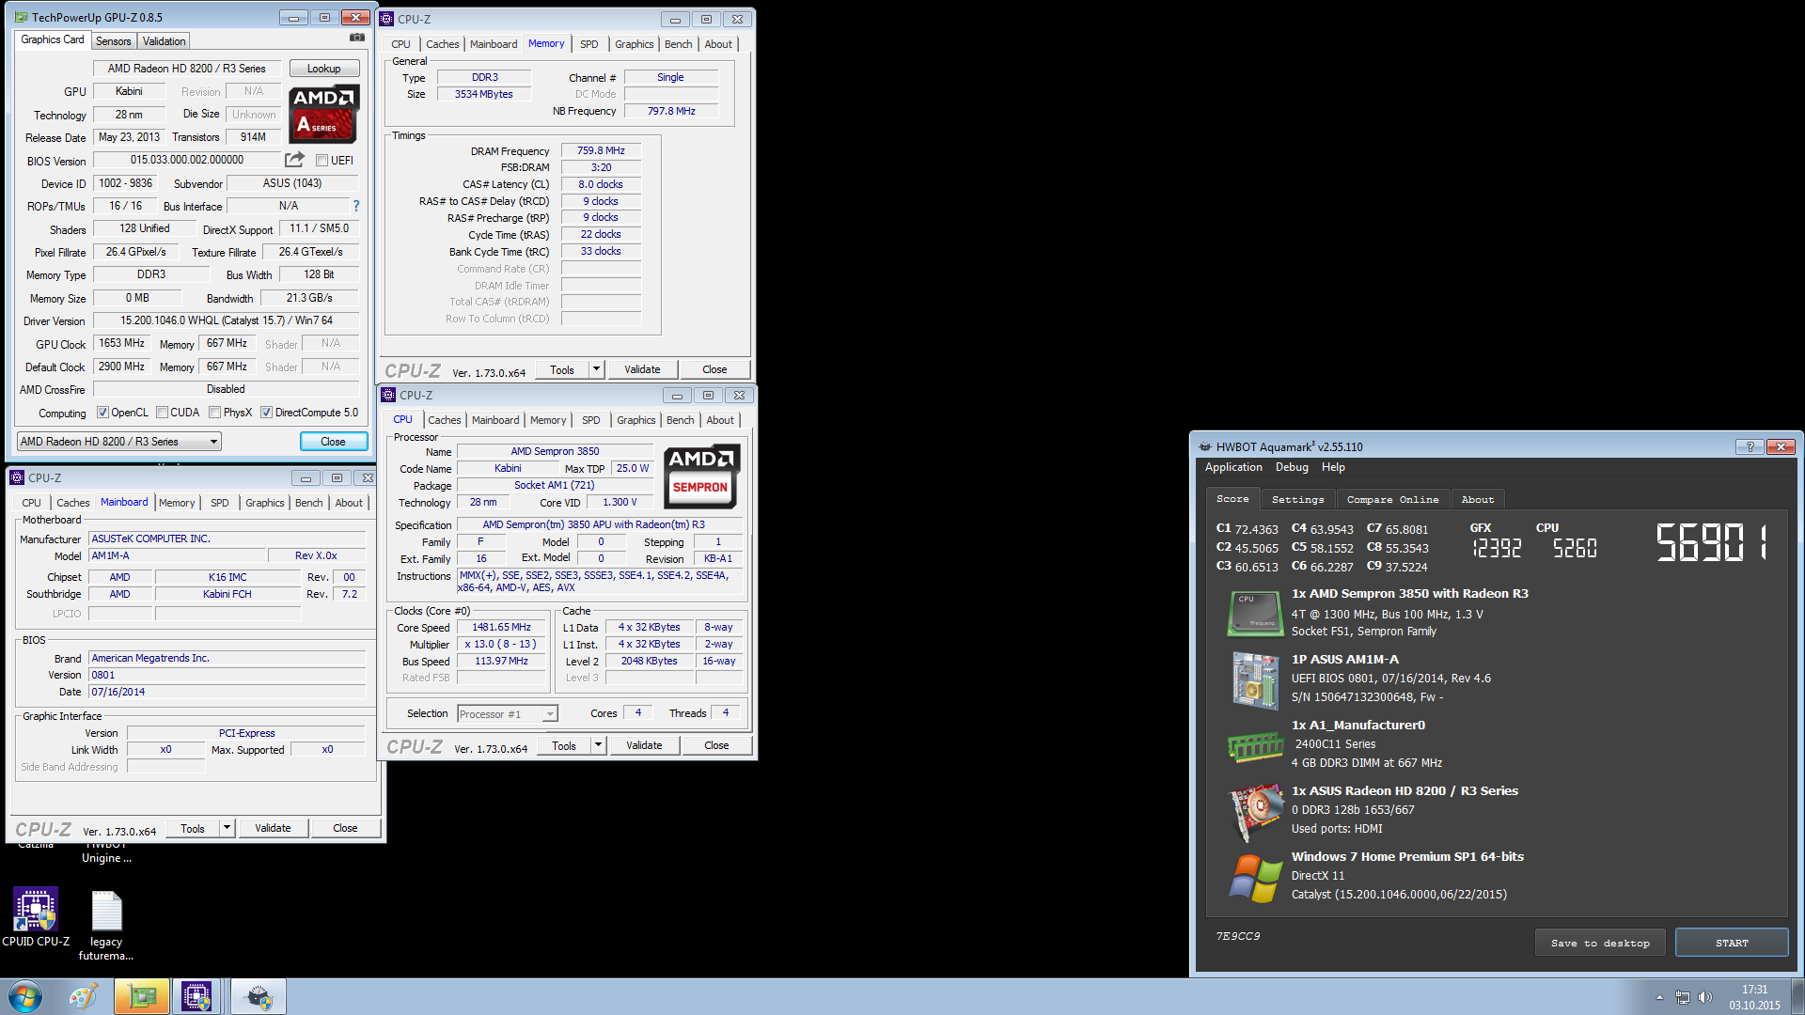Viewport: 1805px width, 1015px height.
Task: Open the CPUID CPU-Z desktop shortcut
Action: pyautogui.click(x=36, y=918)
